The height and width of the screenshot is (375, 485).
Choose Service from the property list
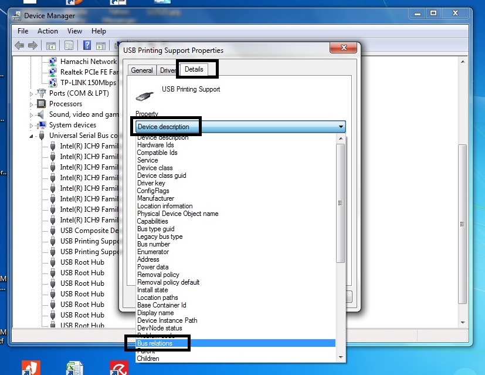click(x=236, y=160)
